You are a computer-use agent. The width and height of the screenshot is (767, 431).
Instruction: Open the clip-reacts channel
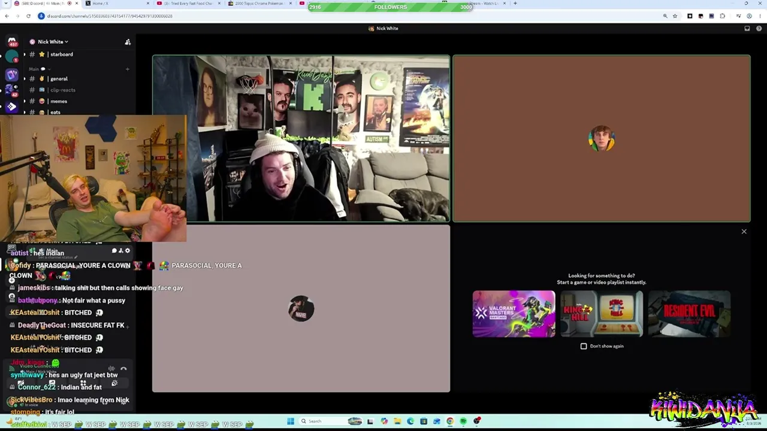pyautogui.click(x=62, y=90)
